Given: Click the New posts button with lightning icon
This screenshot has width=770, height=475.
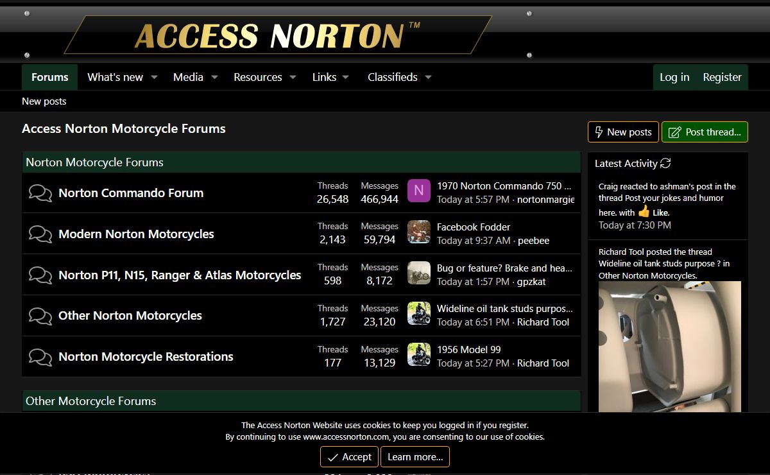Looking at the screenshot, I should point(623,132).
